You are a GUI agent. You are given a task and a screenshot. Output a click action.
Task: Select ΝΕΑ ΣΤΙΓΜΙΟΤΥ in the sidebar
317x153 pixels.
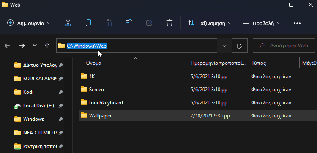point(41,133)
